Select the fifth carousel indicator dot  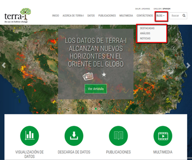102,109
